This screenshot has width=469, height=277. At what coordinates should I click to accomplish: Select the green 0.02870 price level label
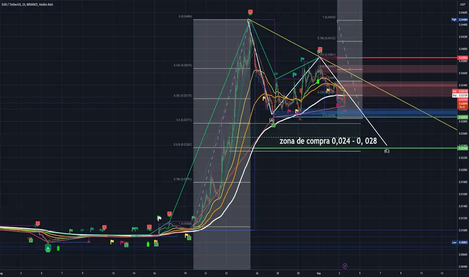[463, 117]
